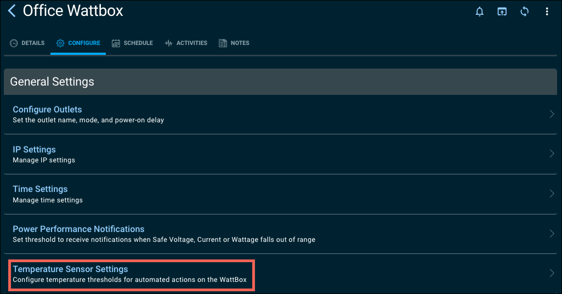Click the 'Manage IP settings' description

click(x=44, y=160)
